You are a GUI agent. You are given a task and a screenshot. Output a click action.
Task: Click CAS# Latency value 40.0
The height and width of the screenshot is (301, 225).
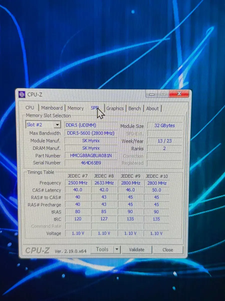pyautogui.click(x=78, y=190)
